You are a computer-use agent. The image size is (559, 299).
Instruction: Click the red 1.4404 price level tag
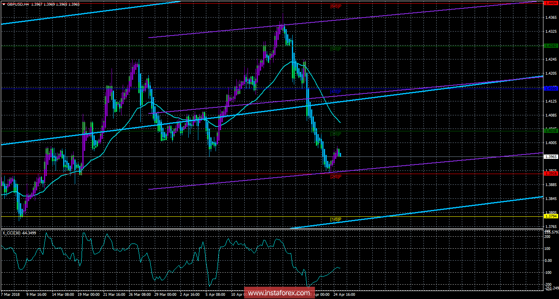(551, 3)
